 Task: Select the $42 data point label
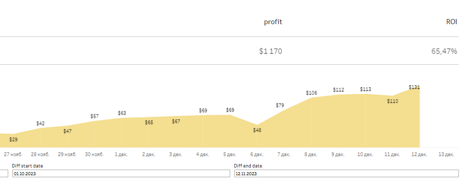(40, 124)
